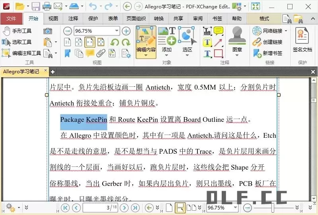Click the zoom slider handle in status bar
This screenshot has width=318, height=215.
click(x=273, y=207)
